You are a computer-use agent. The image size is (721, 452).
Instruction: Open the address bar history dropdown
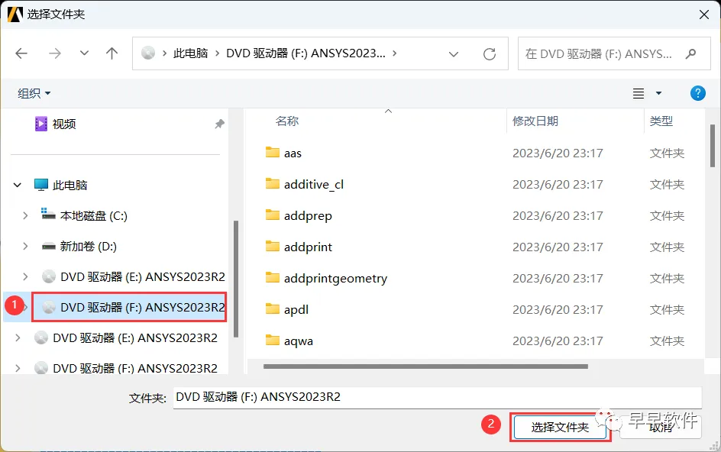pos(454,54)
